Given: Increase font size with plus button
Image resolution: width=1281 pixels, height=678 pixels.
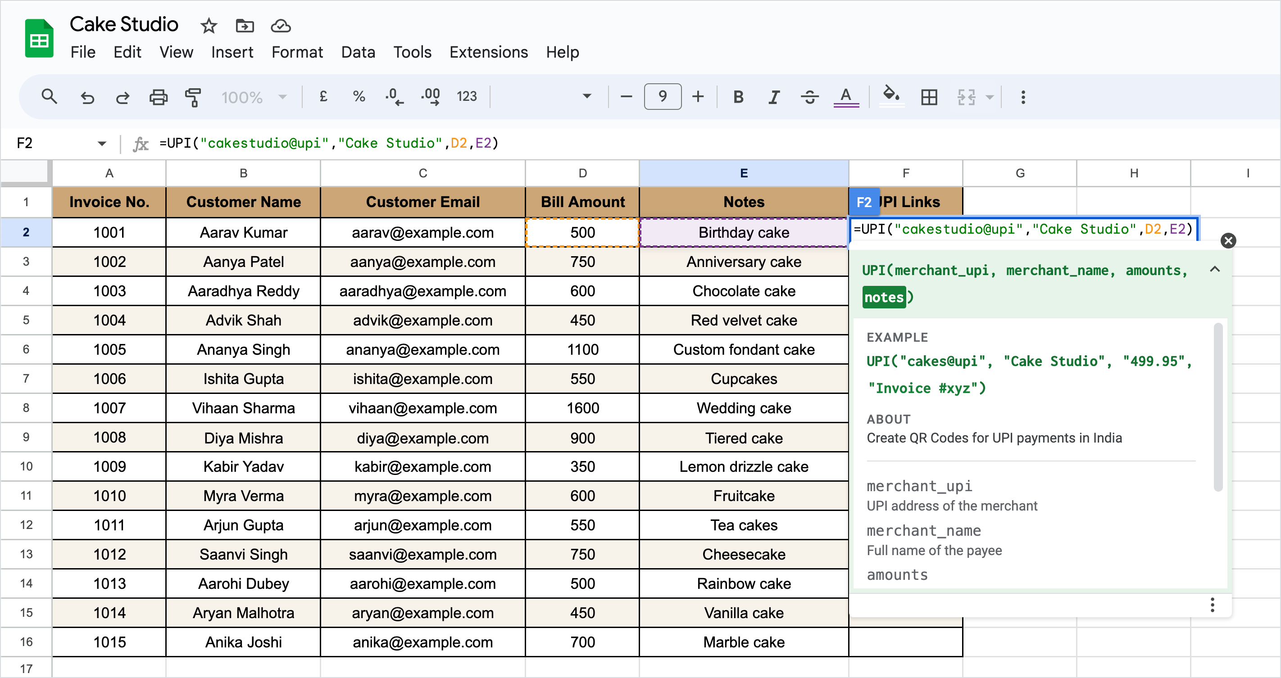Looking at the screenshot, I should (698, 96).
